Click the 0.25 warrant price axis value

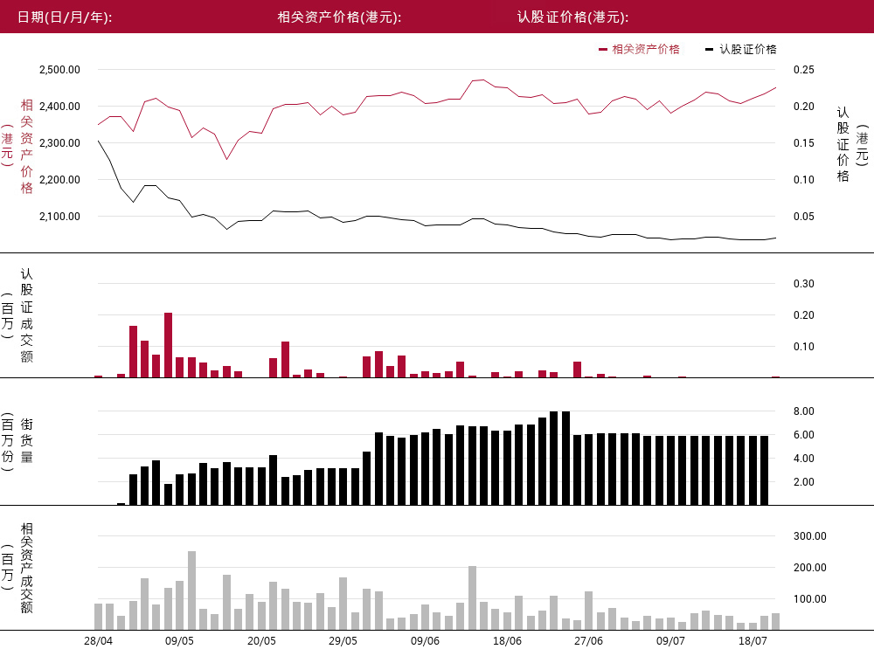point(804,70)
